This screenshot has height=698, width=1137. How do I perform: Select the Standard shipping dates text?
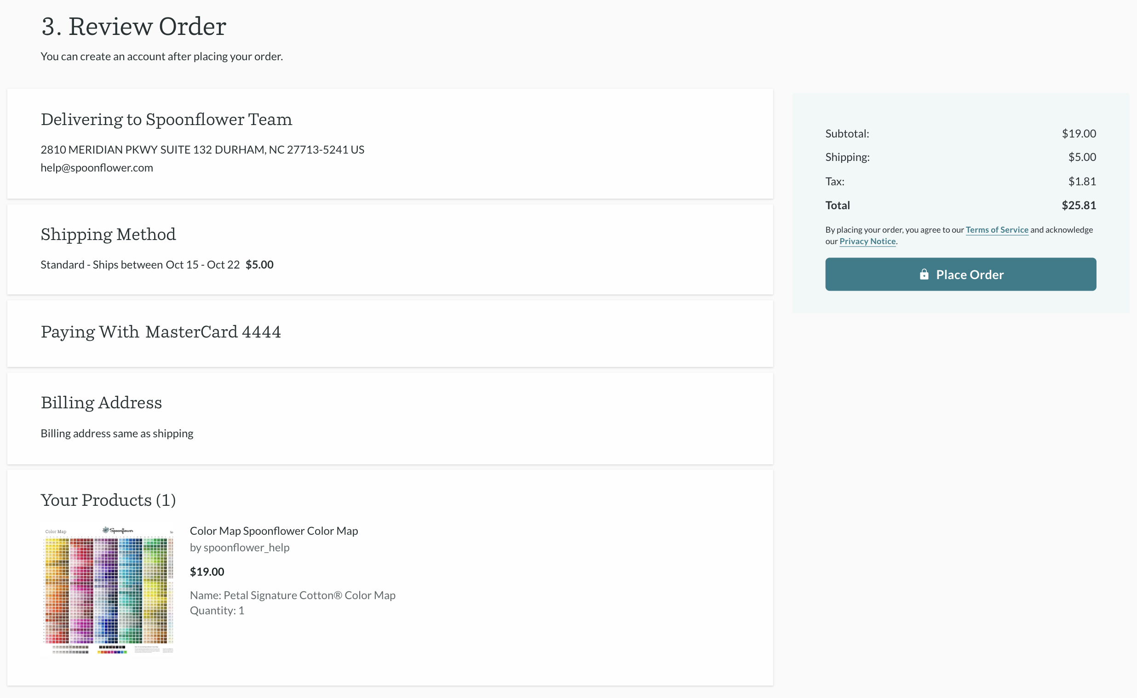[x=140, y=264]
